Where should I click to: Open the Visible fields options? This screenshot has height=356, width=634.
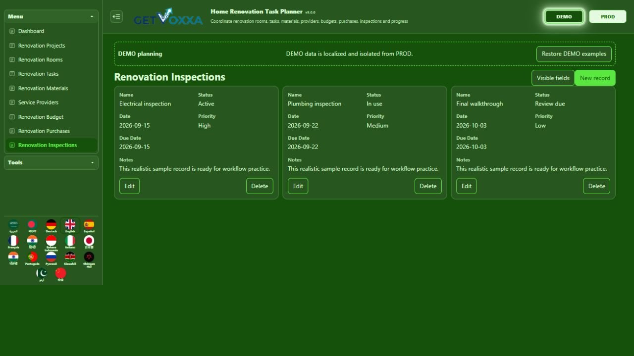(x=553, y=78)
